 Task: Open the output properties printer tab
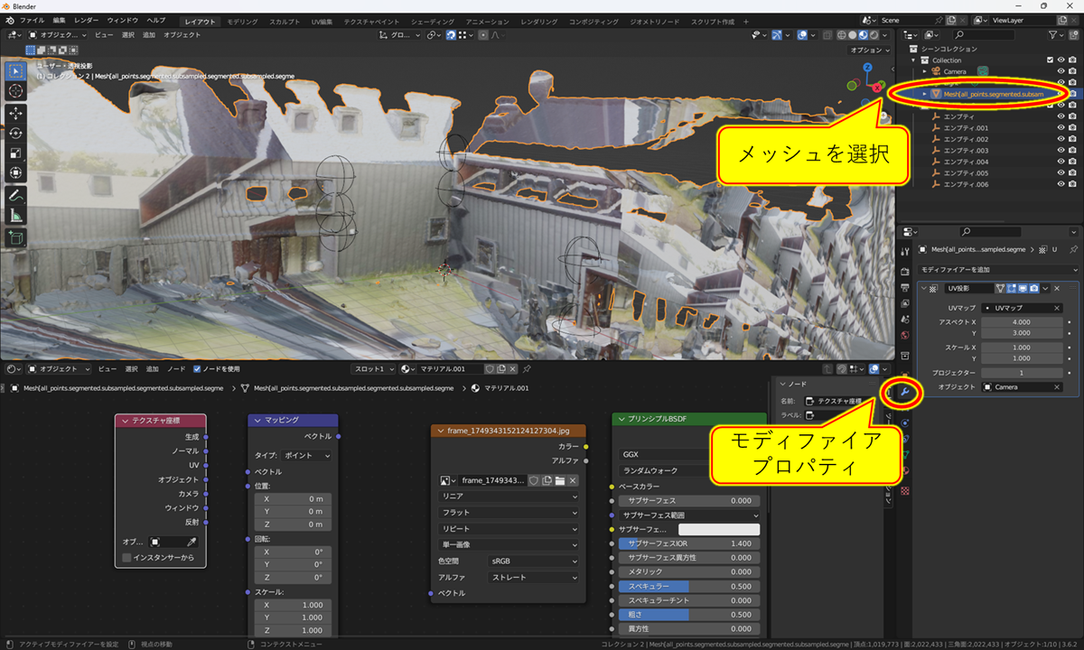click(905, 287)
